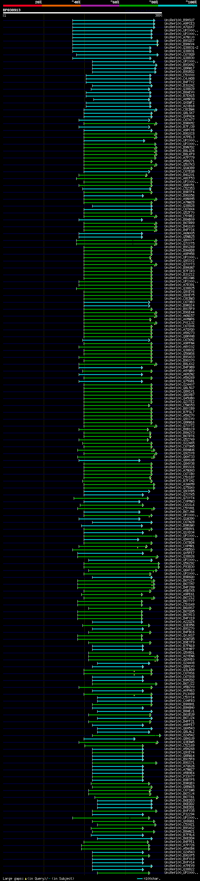Select the UniRef100_C6T9A5 label
Screen dimensions: 200x881
click(179, 446)
